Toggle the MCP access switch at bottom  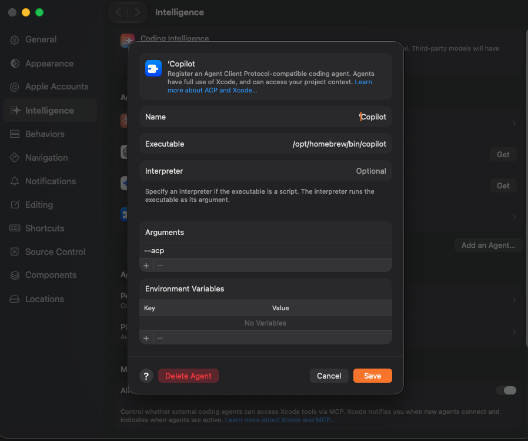(506, 390)
